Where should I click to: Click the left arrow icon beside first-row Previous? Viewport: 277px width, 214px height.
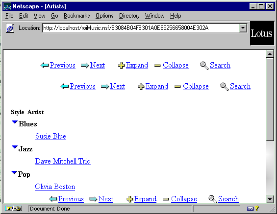[45, 65]
